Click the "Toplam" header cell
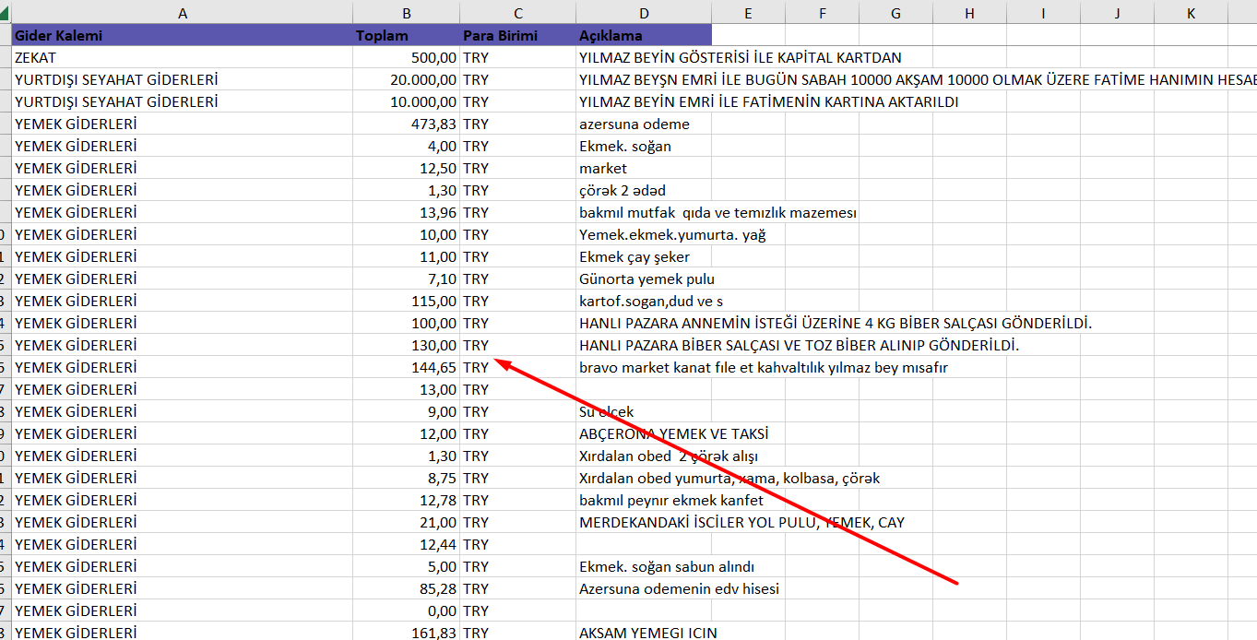The height and width of the screenshot is (640, 1257). [x=406, y=36]
